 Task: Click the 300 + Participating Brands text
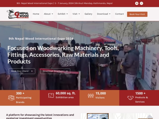pos(24,98)
